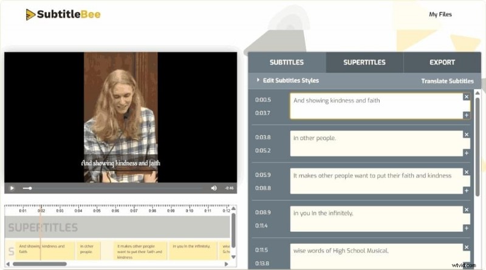Add subtitle below "in you in the infinitely."
The image size is (486, 270).
(467, 228)
